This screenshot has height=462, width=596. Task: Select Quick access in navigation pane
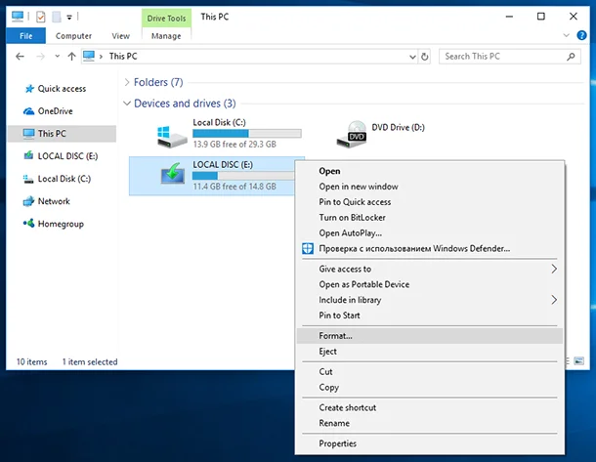coord(62,89)
